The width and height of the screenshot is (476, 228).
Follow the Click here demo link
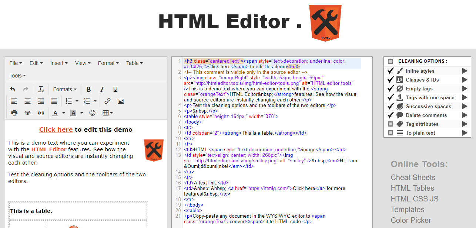click(x=56, y=129)
